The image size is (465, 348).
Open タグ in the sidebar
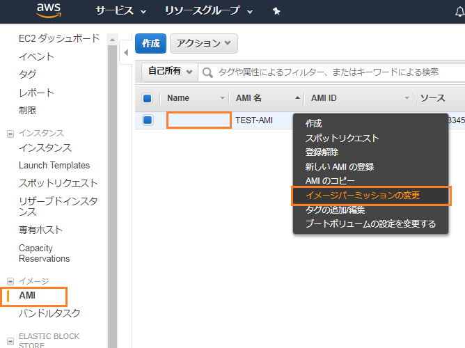click(28, 74)
